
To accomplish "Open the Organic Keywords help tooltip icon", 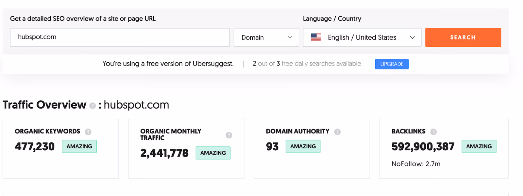I will (88, 132).
